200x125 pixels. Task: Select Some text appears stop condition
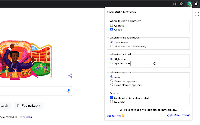tap(112, 81)
